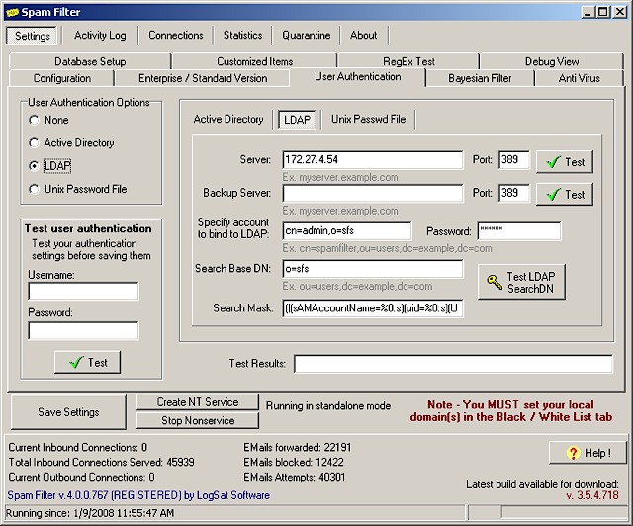Screen dimensions: 633x526
Task: Click the Test button beside Backup Server port
Action: pos(565,194)
